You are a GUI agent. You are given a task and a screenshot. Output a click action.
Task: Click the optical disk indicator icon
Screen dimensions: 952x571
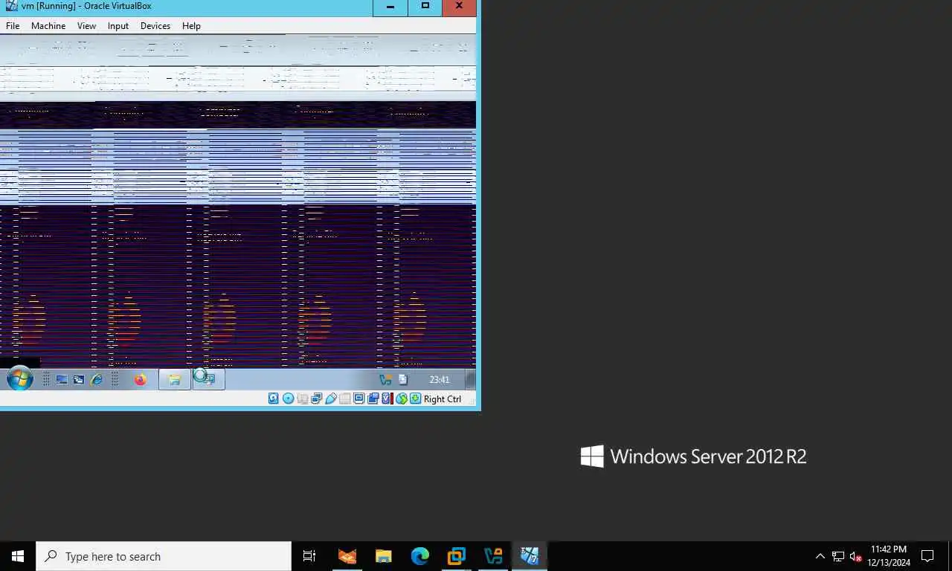pyautogui.click(x=288, y=399)
